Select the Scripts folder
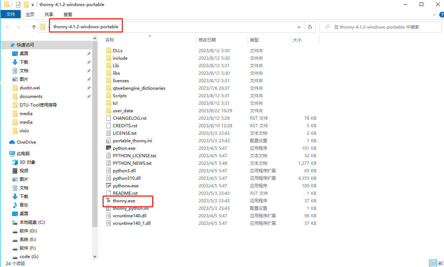 click(x=120, y=95)
